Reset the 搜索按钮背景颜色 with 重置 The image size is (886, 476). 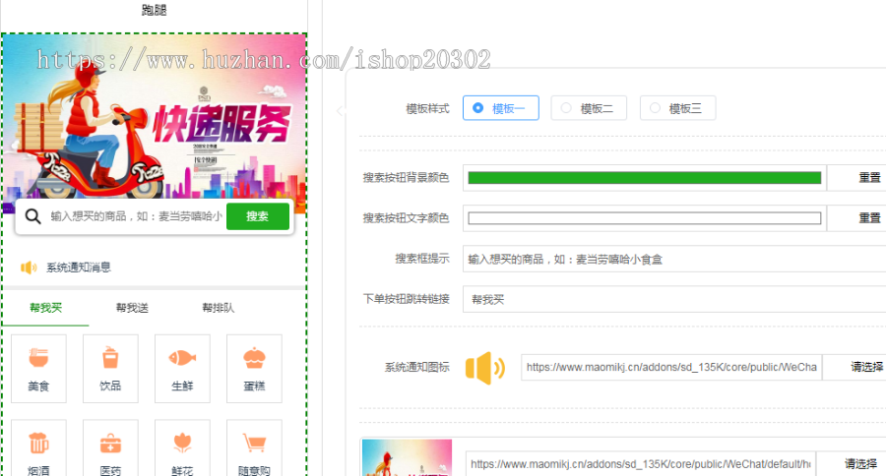coord(869,178)
